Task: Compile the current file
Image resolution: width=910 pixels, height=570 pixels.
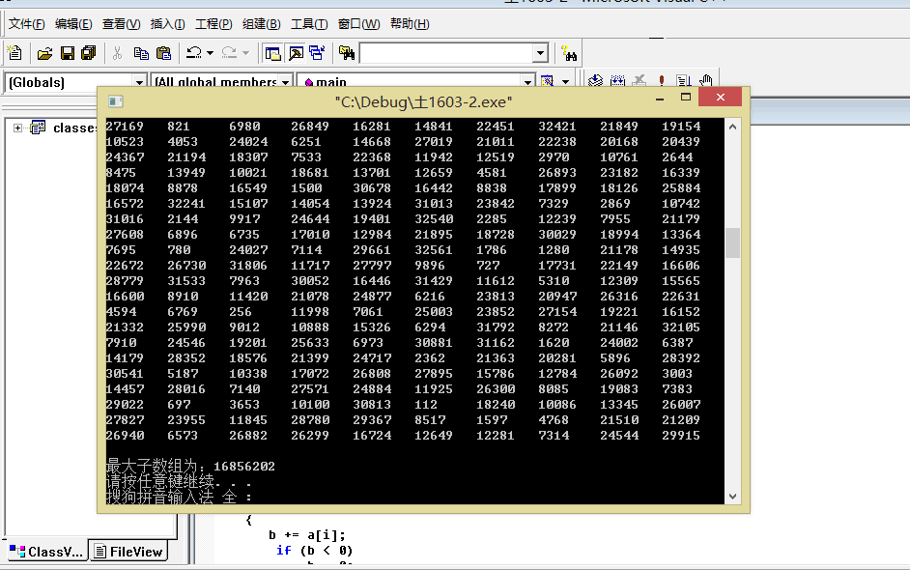Action: (595, 81)
